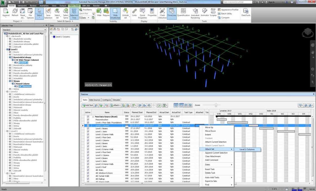Screen dimensions: 316x191
Task: Open File Options from the ribbon
Action: (30, 13)
